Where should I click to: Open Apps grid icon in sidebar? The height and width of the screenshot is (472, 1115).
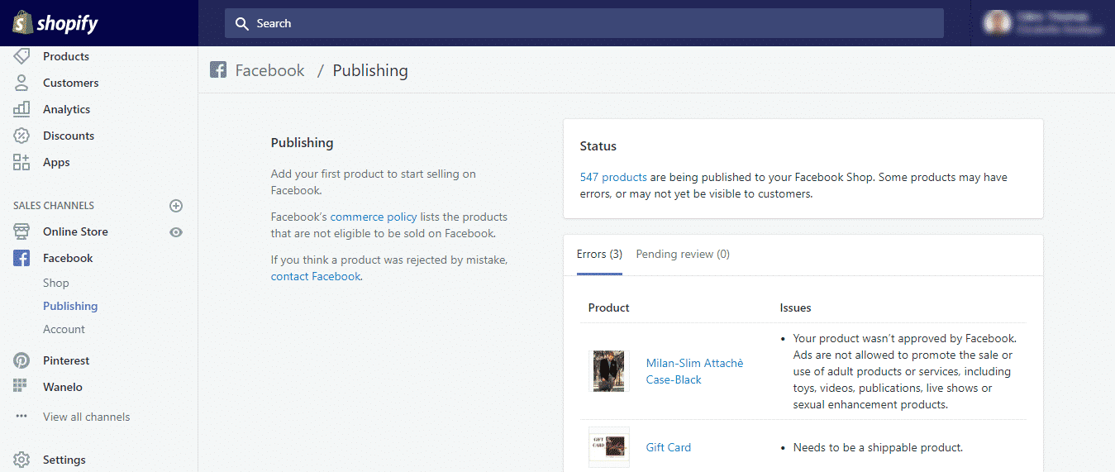[21, 162]
